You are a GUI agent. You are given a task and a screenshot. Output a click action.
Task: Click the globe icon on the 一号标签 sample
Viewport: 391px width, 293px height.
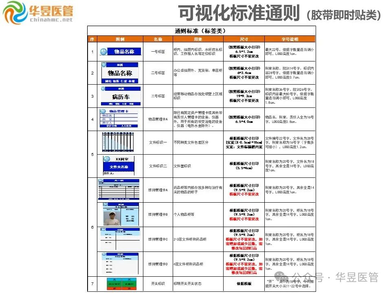pyautogui.click(x=103, y=52)
